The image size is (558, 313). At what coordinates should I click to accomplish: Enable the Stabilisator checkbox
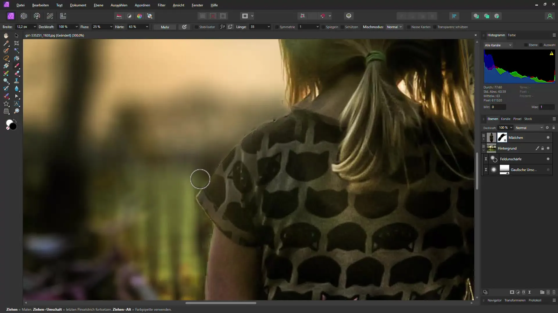pos(196,27)
